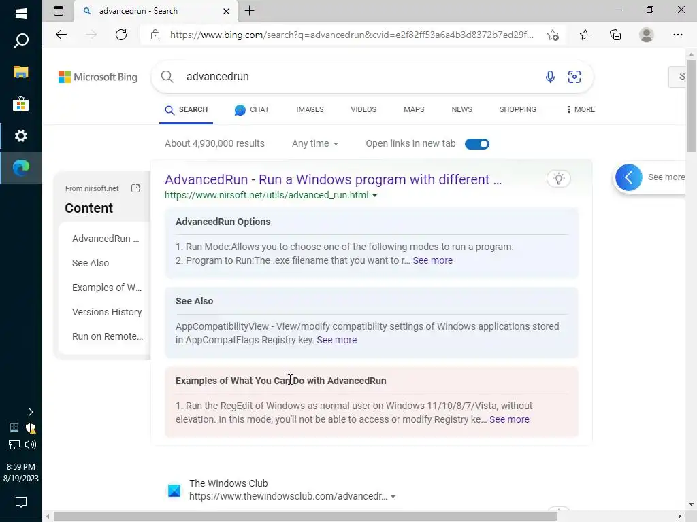The image size is (697, 522).
Task: Click the Microsoft Bing logo
Action: [x=98, y=77]
